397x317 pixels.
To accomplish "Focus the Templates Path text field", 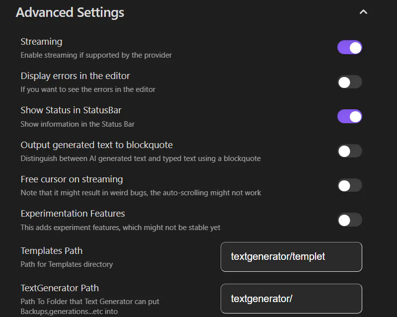I will pyautogui.click(x=291, y=257).
